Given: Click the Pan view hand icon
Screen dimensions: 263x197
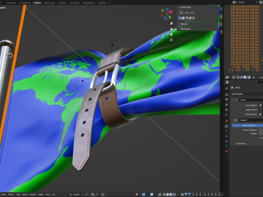Looking at the screenshot, I should pos(171,29).
